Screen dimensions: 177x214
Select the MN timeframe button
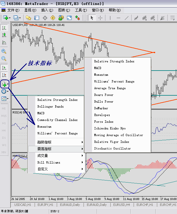[4, 152]
